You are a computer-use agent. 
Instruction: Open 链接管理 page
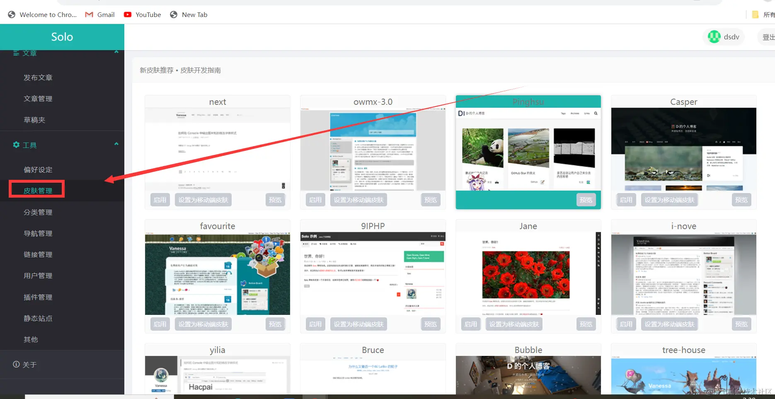pos(38,254)
